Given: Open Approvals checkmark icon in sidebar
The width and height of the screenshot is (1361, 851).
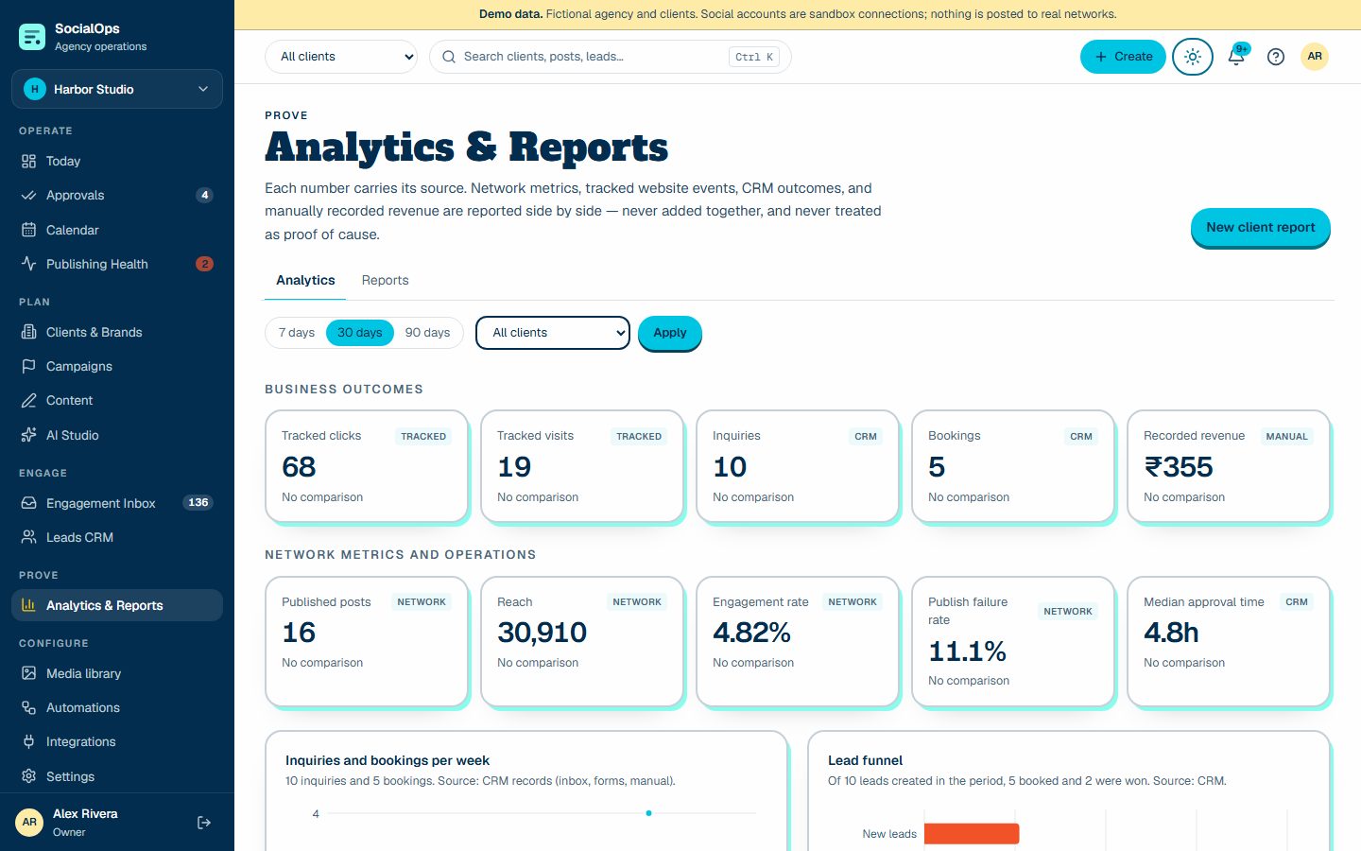Looking at the screenshot, I should (x=29, y=196).
